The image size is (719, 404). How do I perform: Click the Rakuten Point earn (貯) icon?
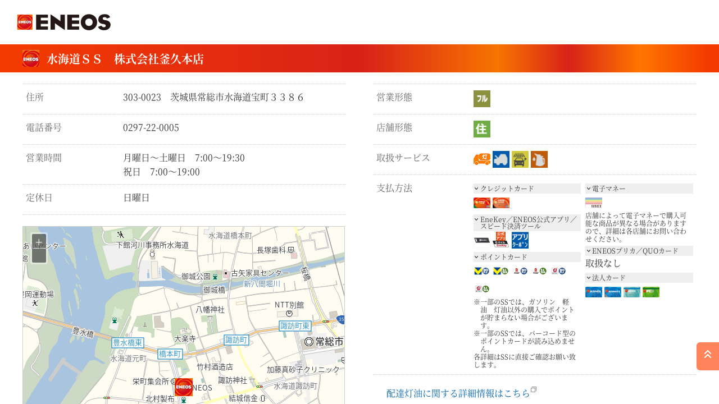tap(520, 271)
